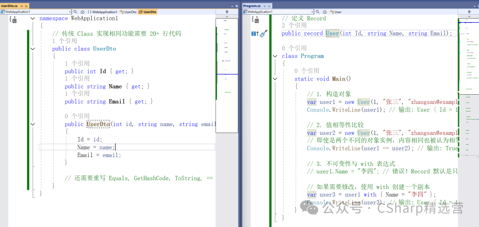Click structure icon in UserDto.cs margin

click(x=13, y=19)
